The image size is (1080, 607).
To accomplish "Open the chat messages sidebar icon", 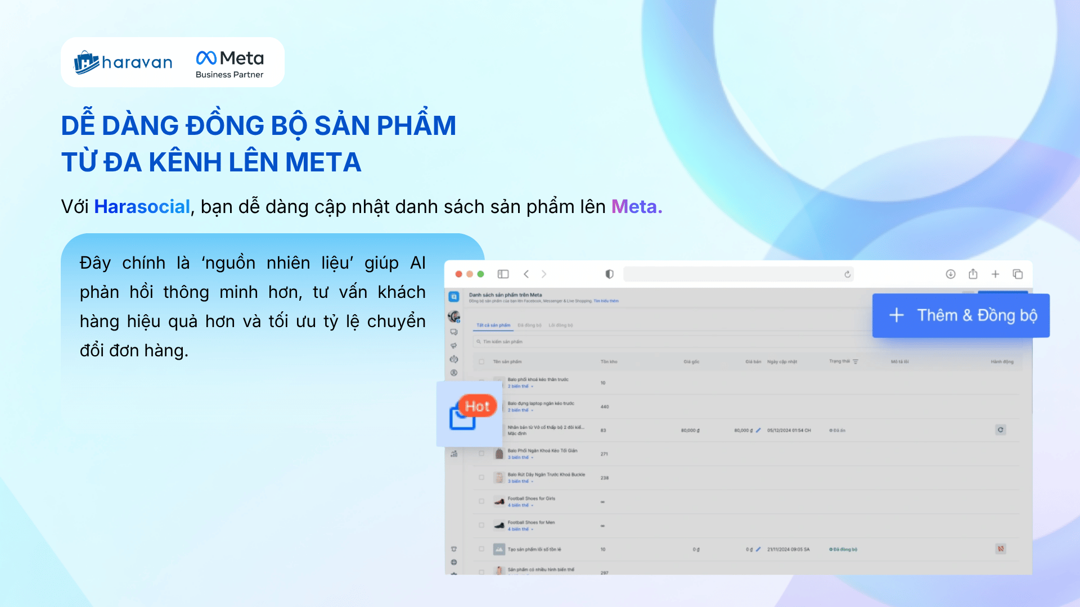I will click(x=454, y=332).
